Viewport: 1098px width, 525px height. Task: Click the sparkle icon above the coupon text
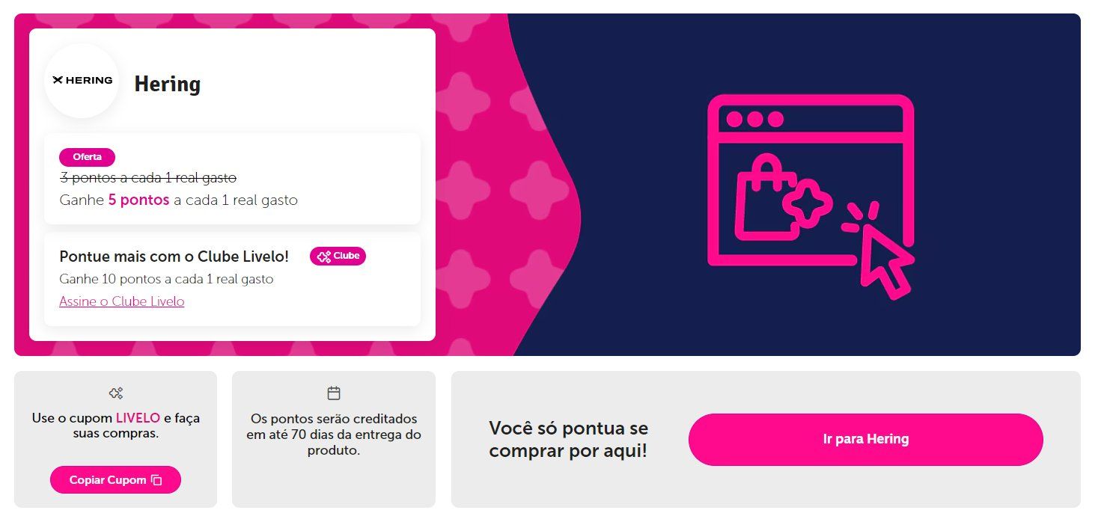pyautogui.click(x=115, y=393)
